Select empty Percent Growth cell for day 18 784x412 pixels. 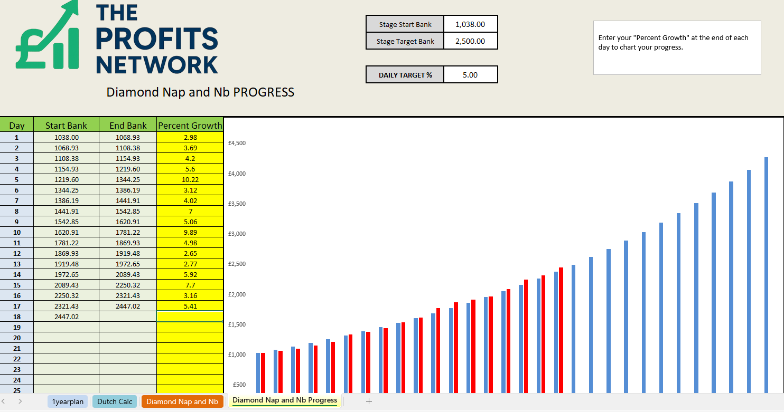(190, 317)
